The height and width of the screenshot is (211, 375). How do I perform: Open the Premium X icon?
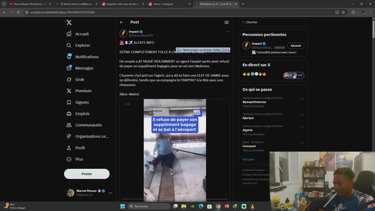[69, 91]
